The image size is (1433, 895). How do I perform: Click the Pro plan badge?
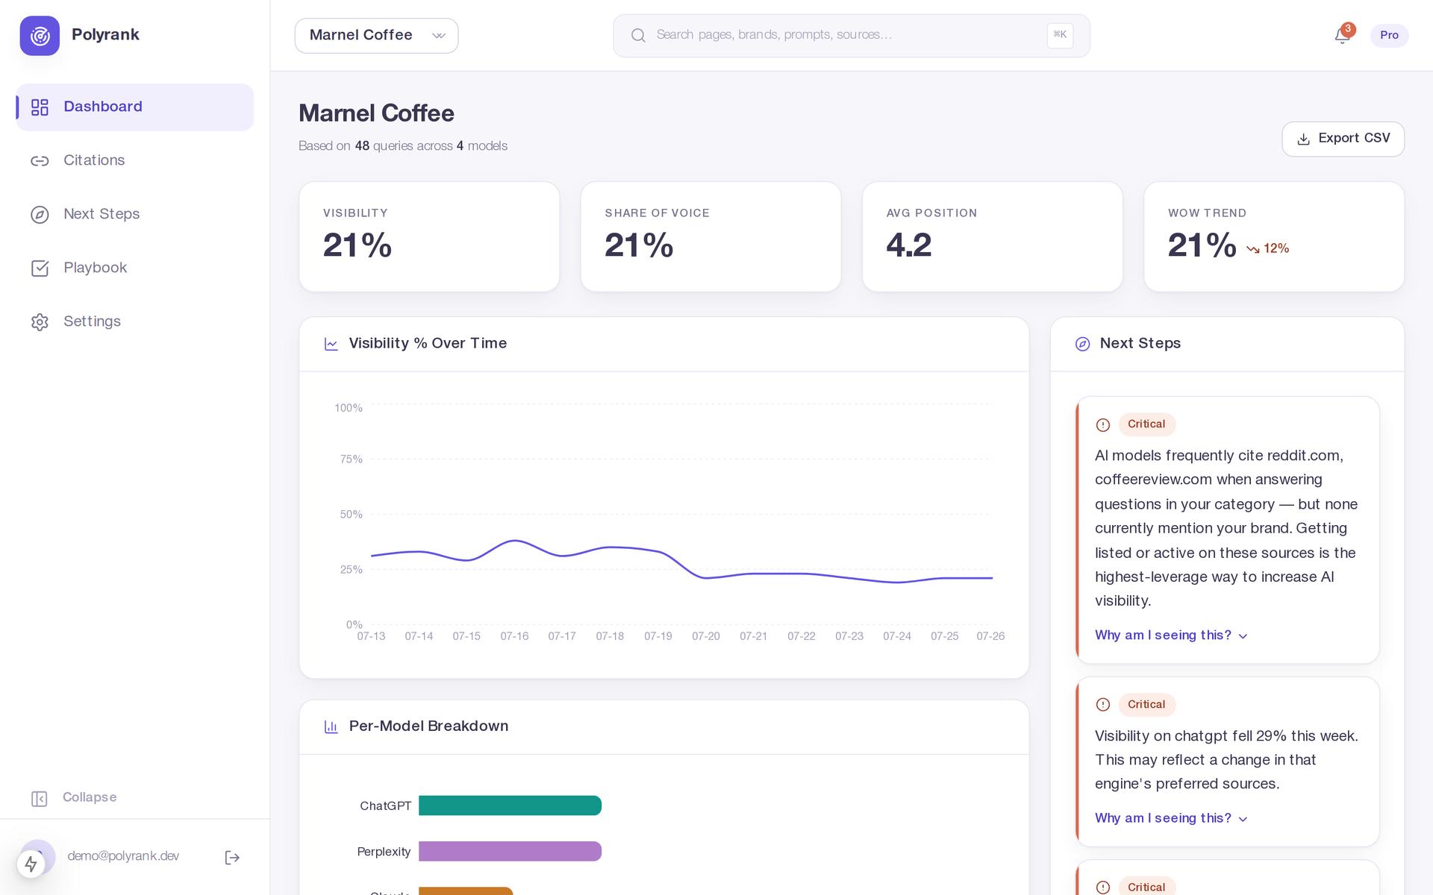1389,35
